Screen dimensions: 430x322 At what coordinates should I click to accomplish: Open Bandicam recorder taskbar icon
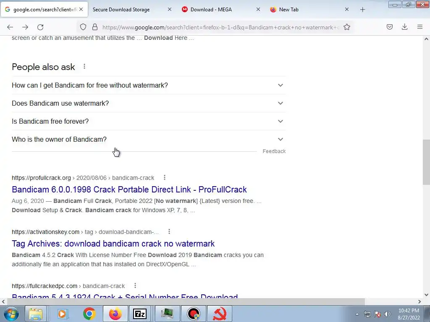[x=194, y=314]
